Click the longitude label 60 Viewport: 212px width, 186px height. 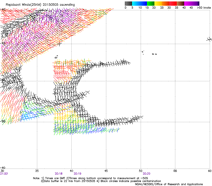pos(210,171)
